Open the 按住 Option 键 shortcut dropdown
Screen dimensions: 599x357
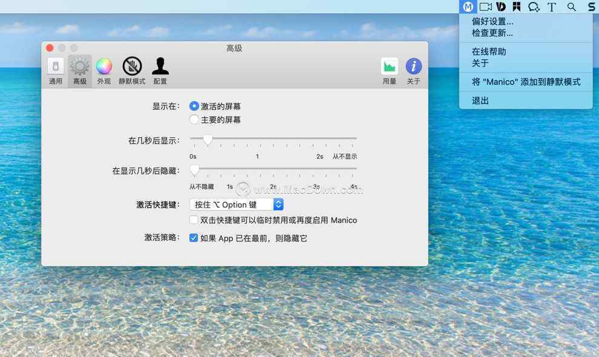[x=237, y=205]
